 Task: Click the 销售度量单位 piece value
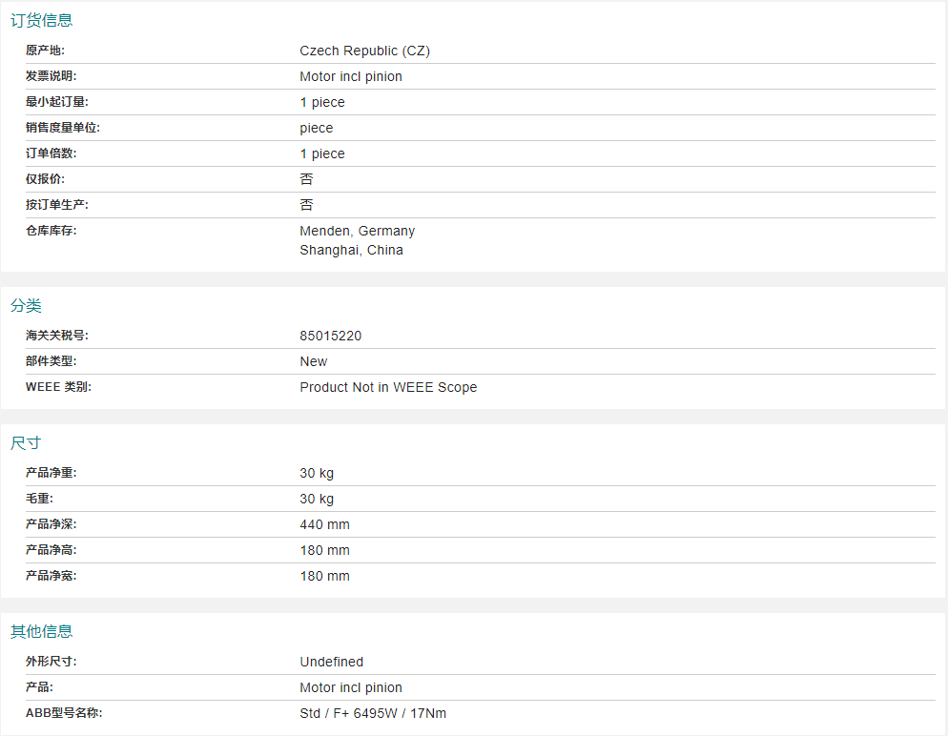[317, 128]
